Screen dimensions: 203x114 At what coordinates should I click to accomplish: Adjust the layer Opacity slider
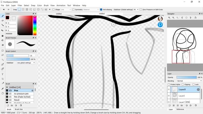point(187,77)
